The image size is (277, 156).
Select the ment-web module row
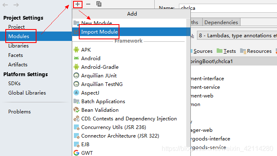pyautogui.click(x=202, y=96)
